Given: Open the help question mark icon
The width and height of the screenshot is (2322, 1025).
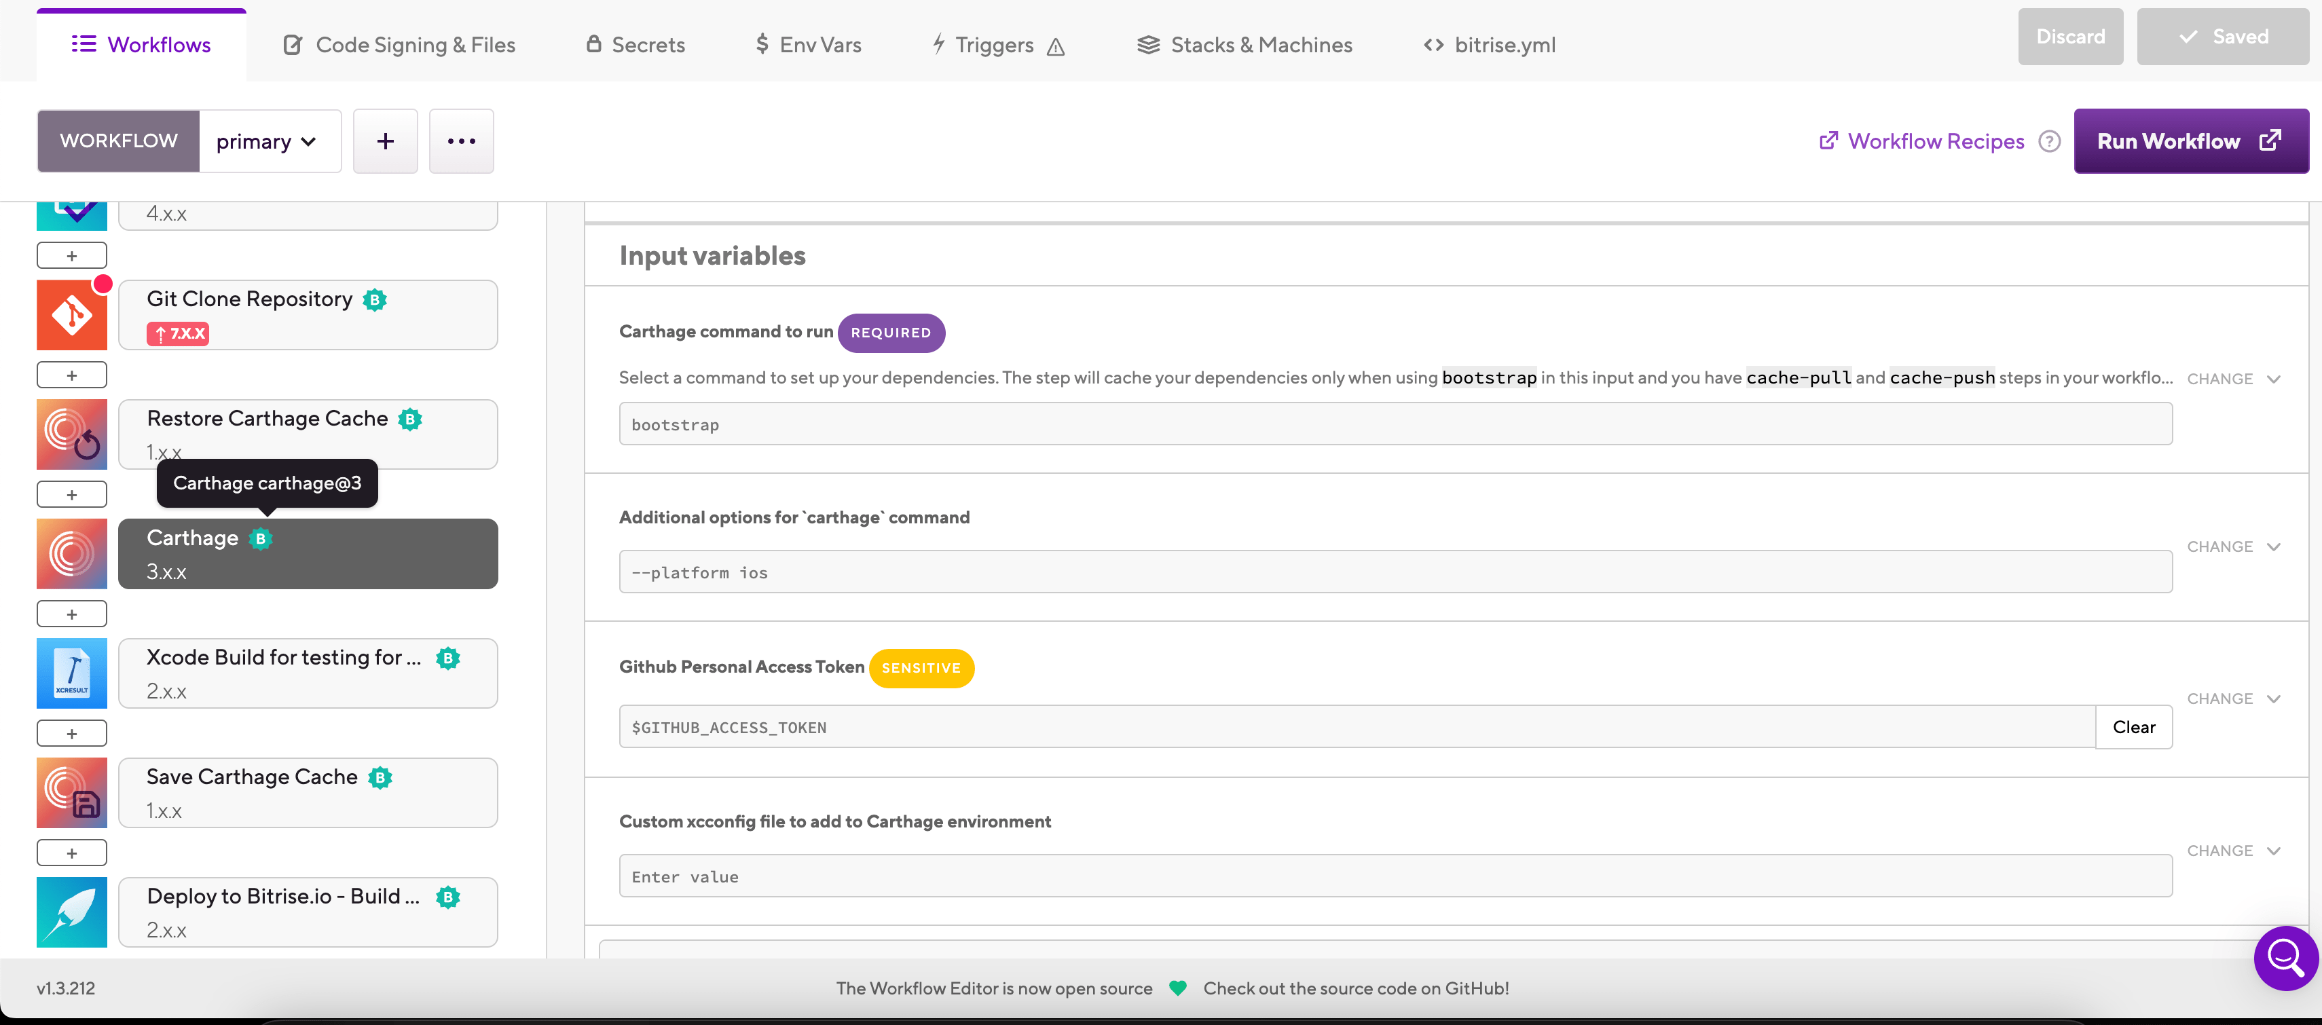Looking at the screenshot, I should pyautogui.click(x=2049, y=142).
